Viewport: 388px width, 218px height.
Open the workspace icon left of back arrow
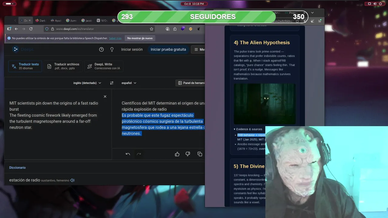(x=9, y=29)
